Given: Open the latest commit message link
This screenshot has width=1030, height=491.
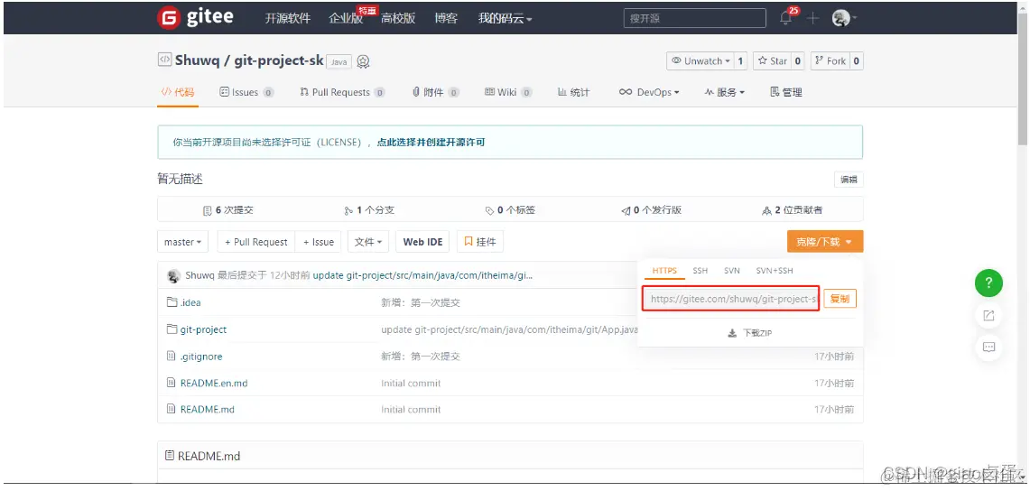Looking at the screenshot, I should tap(422, 275).
